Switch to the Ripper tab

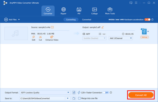(x=63, y=11)
